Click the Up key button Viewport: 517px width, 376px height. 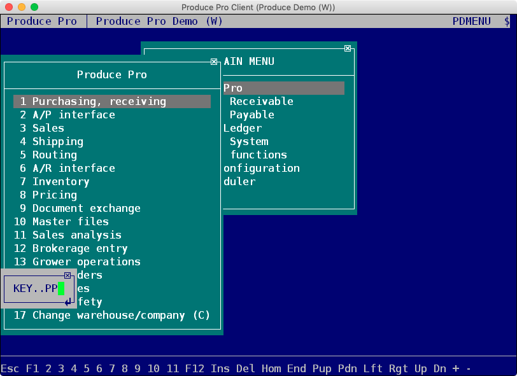(420, 368)
